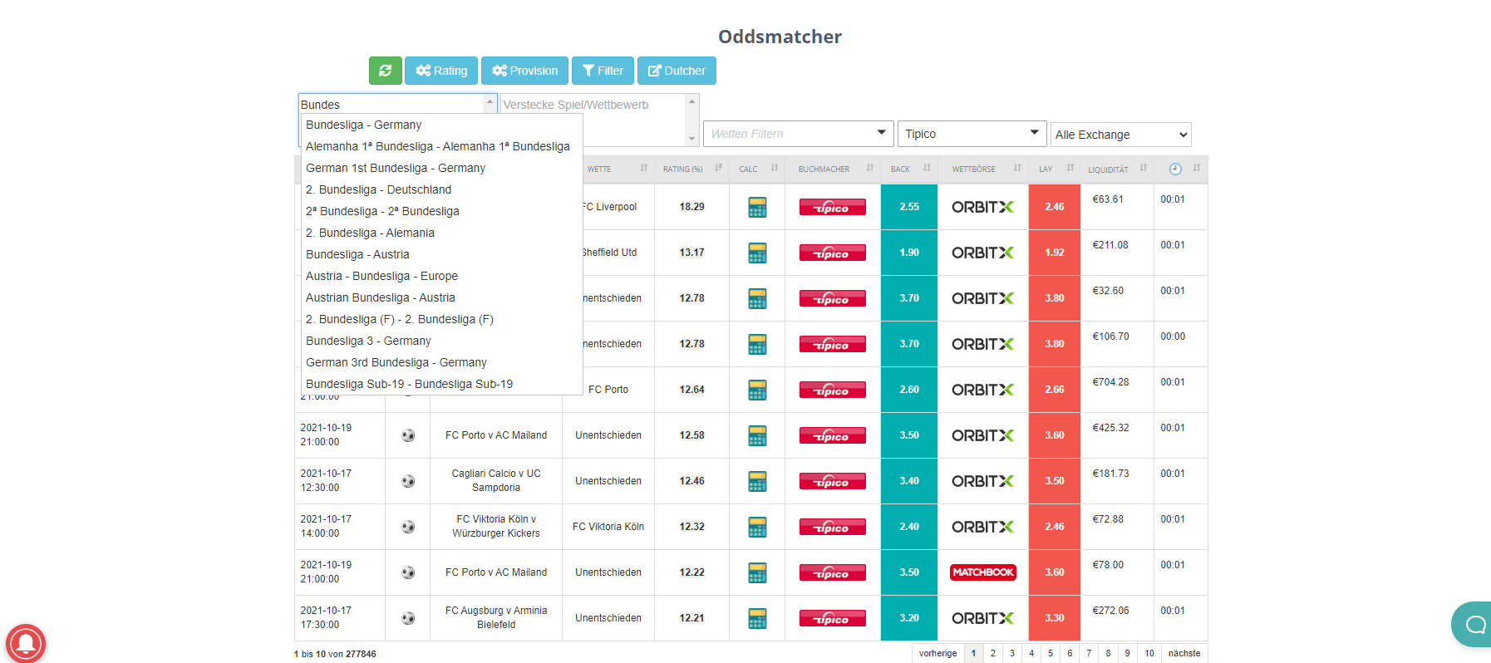
Task: Go to nächste page
Action: coord(1184,653)
